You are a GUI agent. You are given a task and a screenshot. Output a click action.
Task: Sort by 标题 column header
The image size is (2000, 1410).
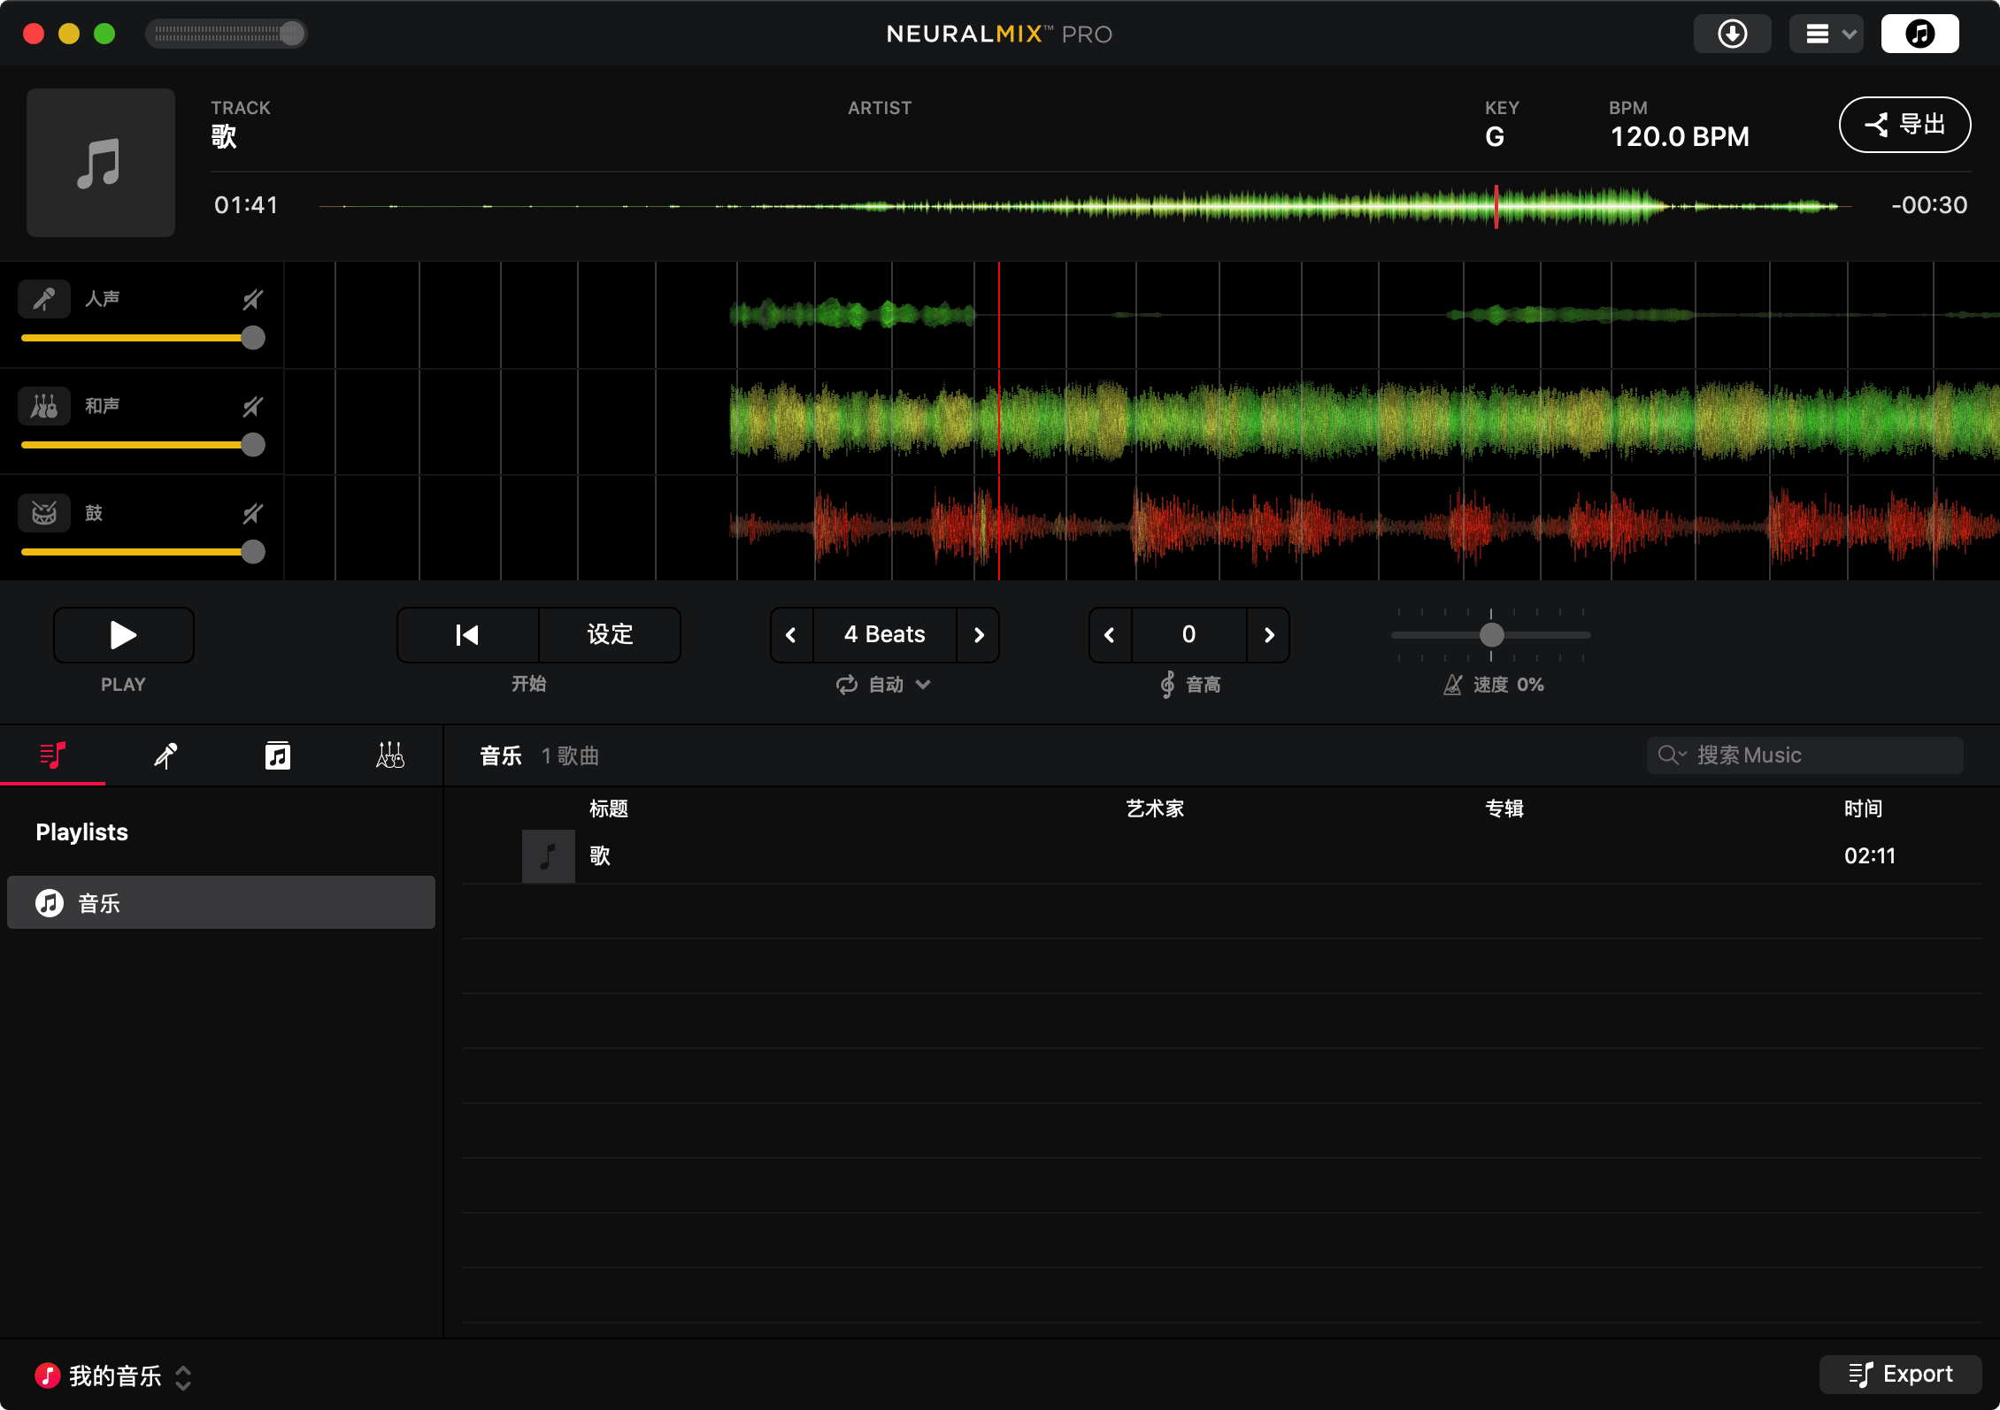609,808
